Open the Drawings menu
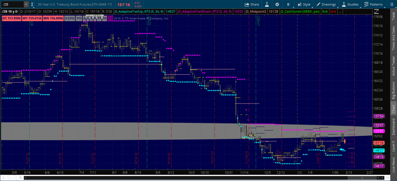 click(326, 4)
